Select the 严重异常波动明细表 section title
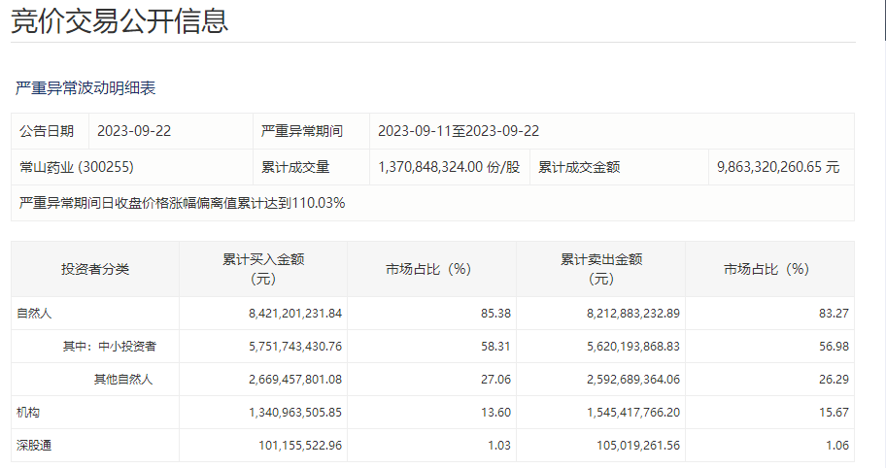The width and height of the screenshot is (886, 468). [85, 88]
